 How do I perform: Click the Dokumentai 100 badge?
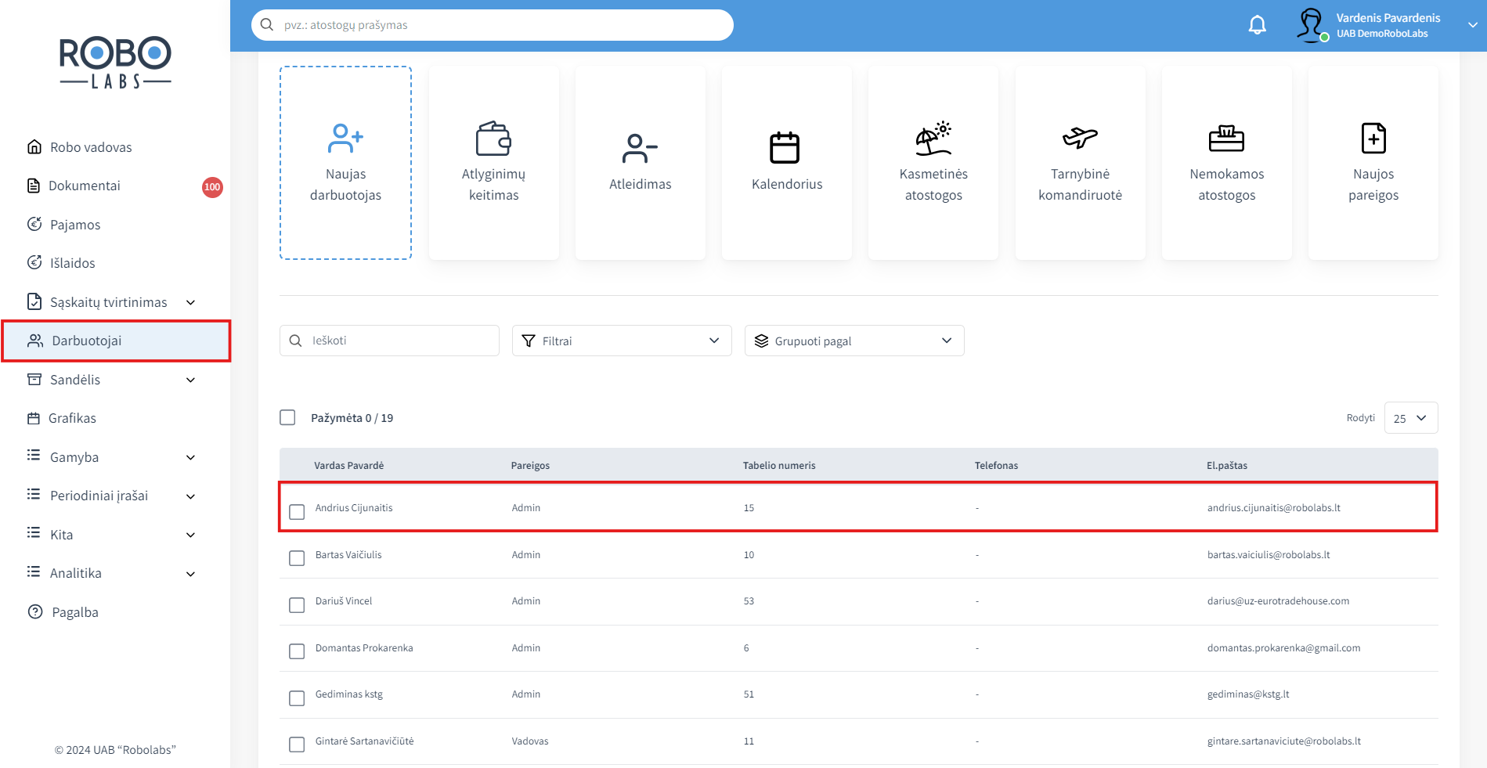pyautogui.click(x=212, y=187)
